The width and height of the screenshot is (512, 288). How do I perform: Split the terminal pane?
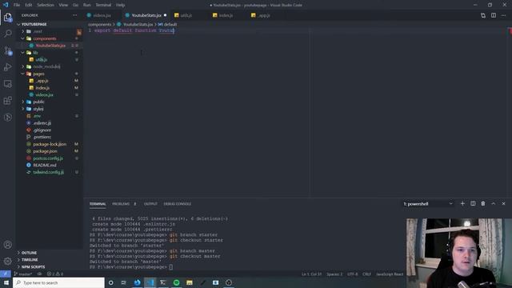pos(473,203)
